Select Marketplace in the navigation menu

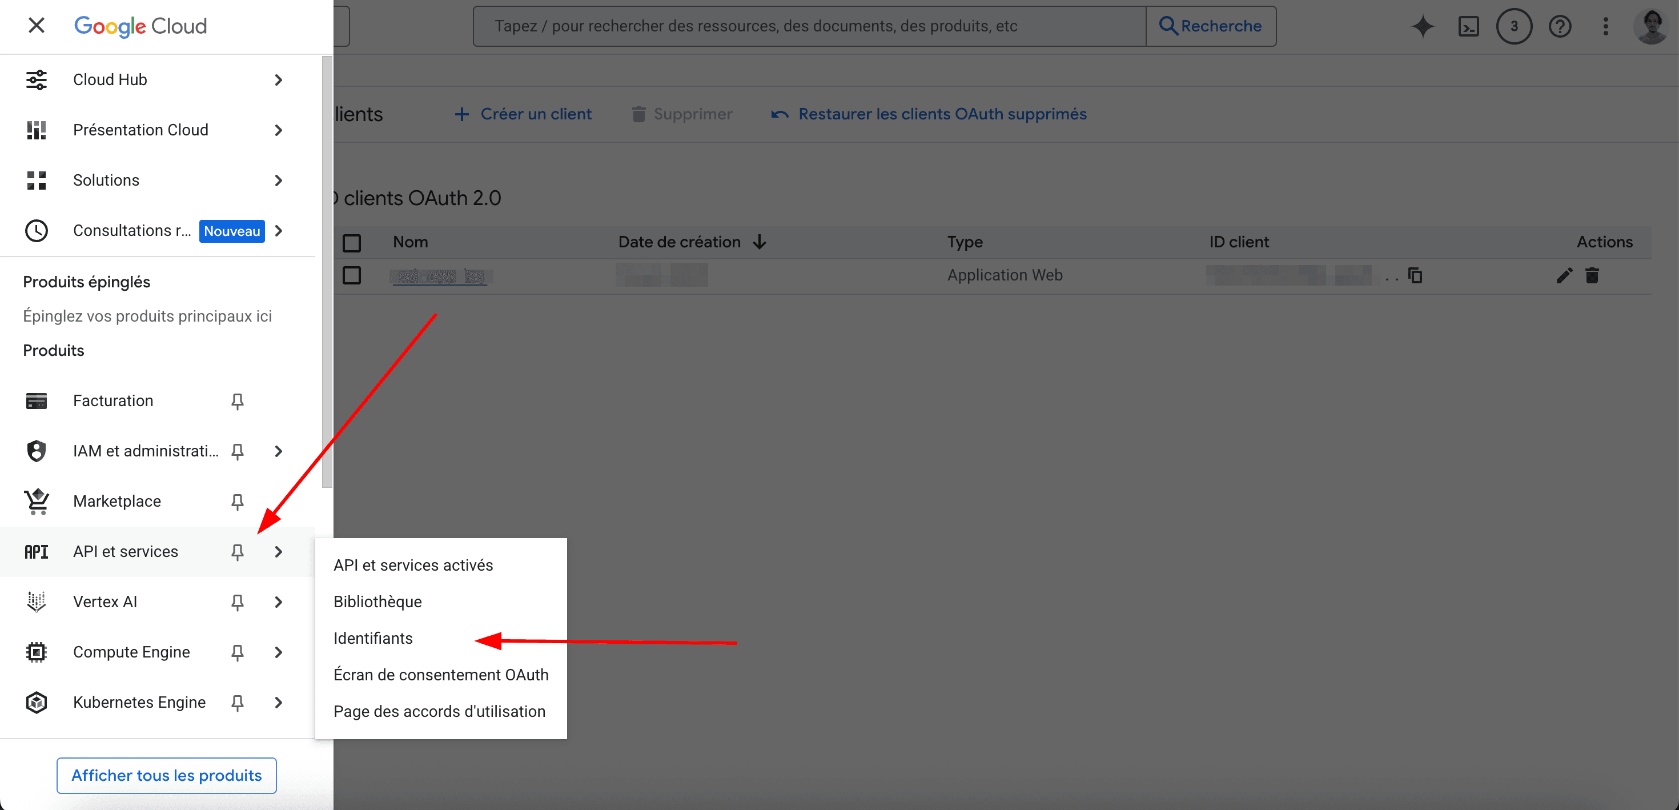point(117,501)
